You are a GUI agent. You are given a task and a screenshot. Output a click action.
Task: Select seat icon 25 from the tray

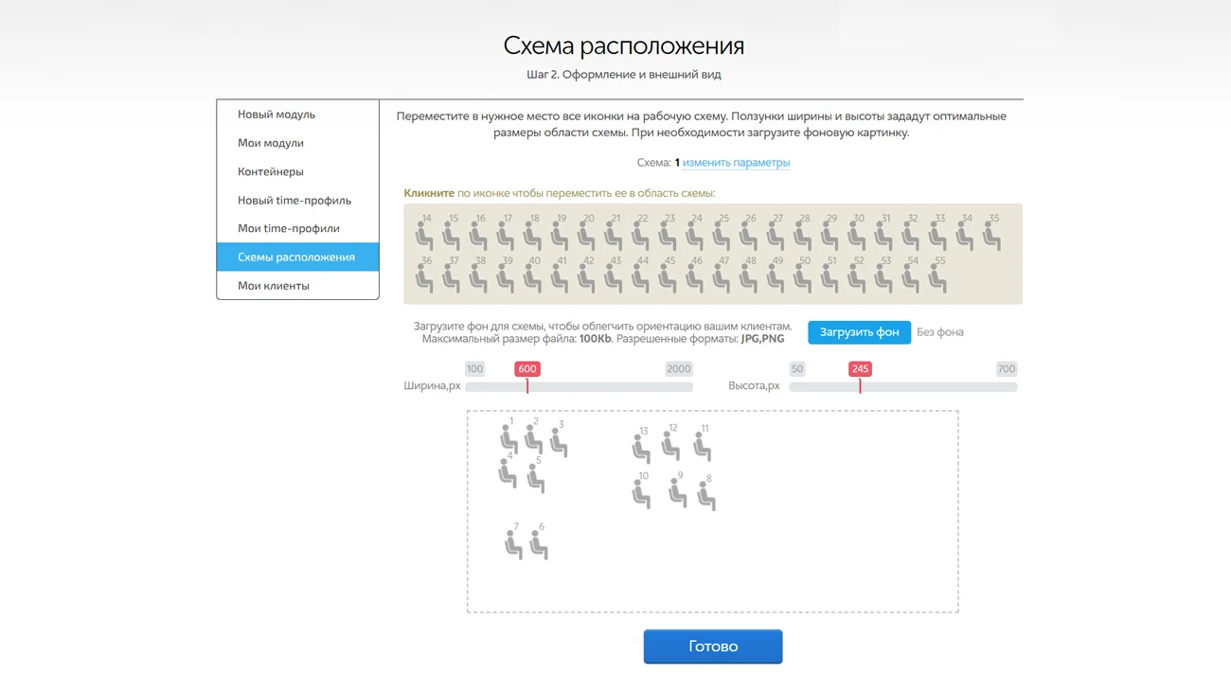point(722,237)
